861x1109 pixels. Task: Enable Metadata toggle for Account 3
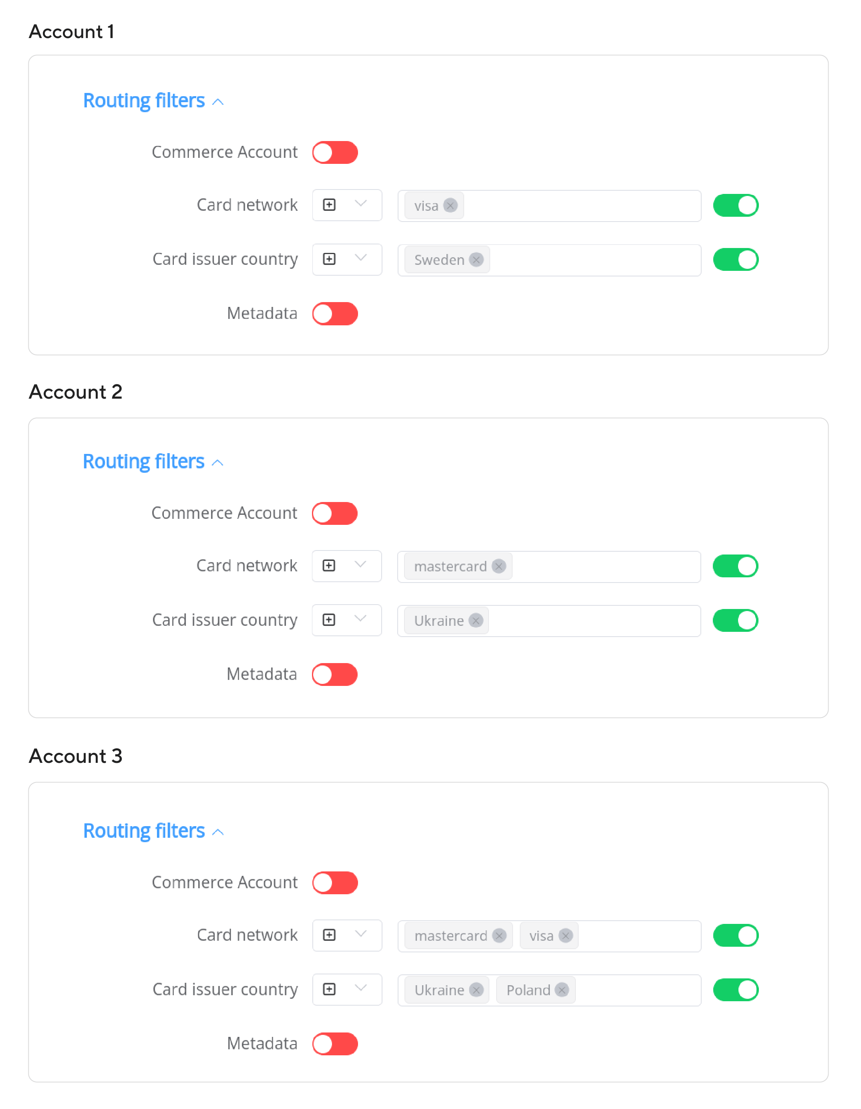[x=335, y=1044]
